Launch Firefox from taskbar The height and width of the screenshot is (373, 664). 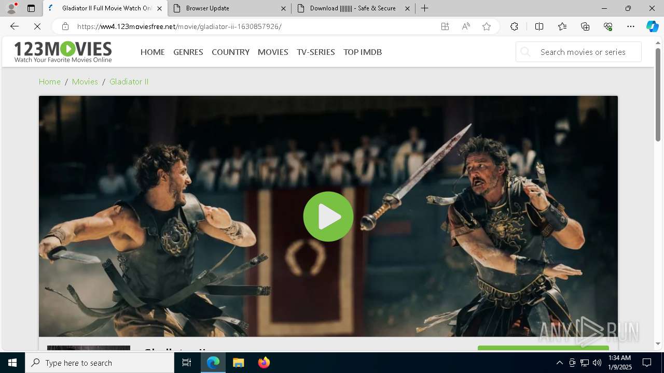tap(264, 363)
